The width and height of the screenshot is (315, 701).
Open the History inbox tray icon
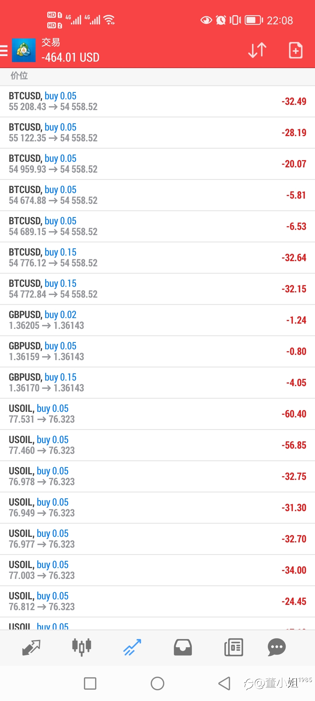183,648
